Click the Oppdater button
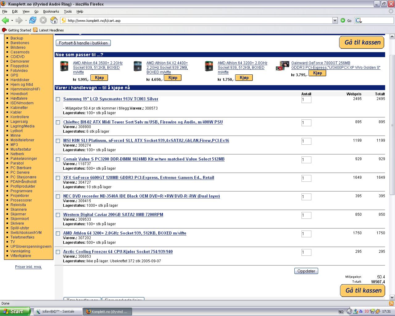 306,271
